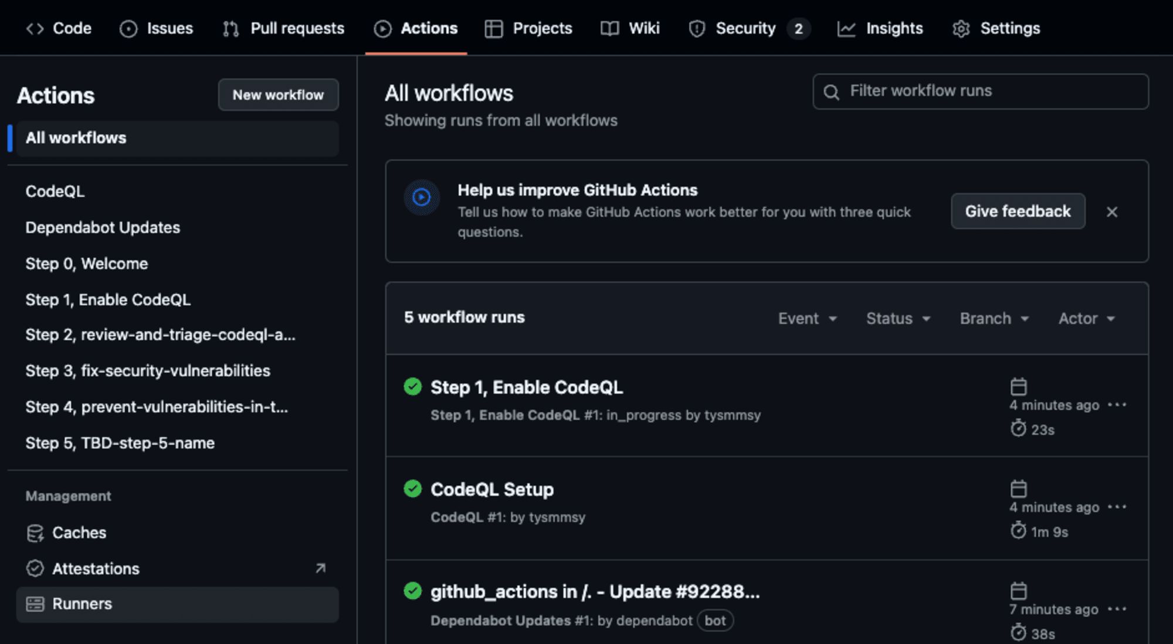Open options menu for CodeQL Setup run
Screen dimensions: 1173x644
(x=1117, y=507)
